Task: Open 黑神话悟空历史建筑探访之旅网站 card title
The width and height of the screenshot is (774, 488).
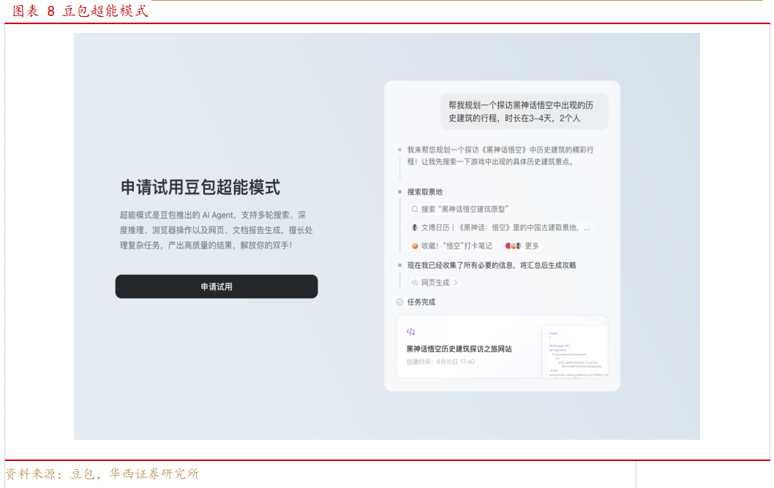Action: [x=459, y=349]
